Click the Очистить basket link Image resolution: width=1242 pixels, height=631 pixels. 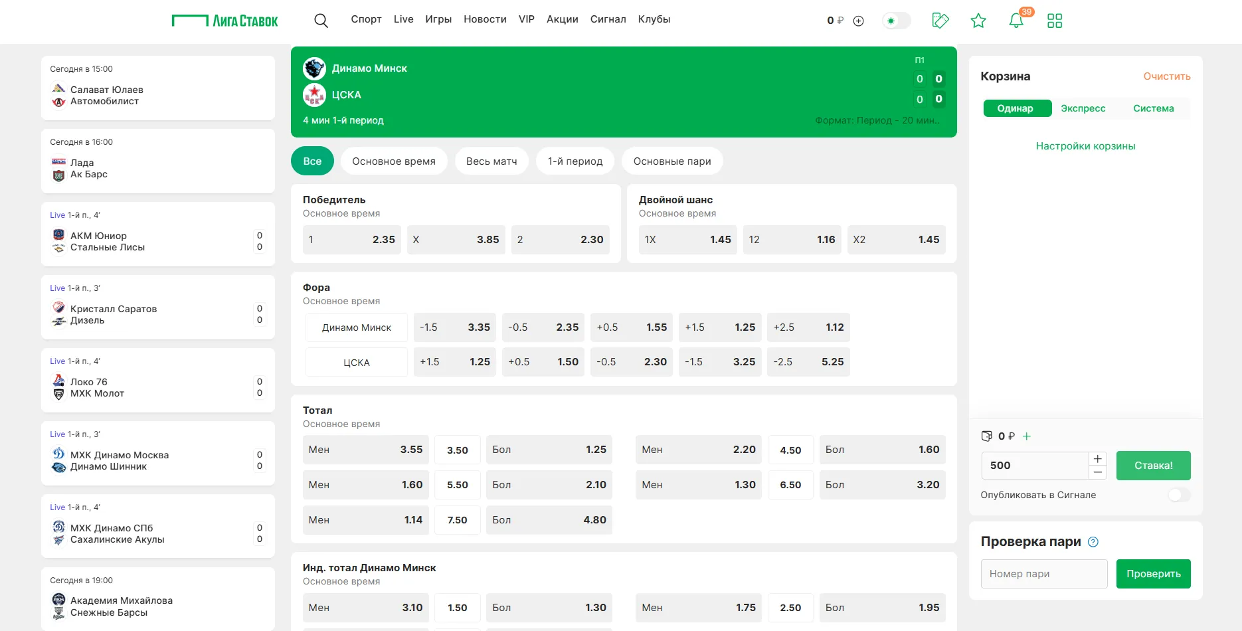[1166, 76]
